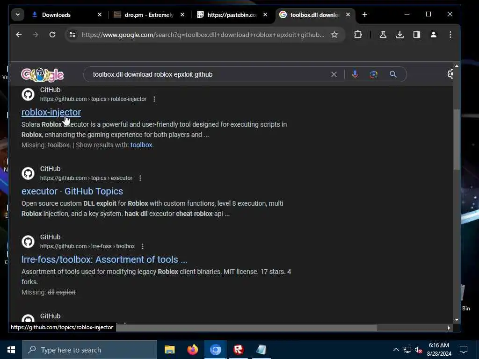This screenshot has height=359, width=479.
Task: Submit search with magnifier icon
Action: [393, 74]
